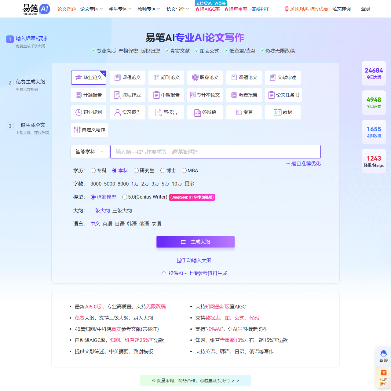This screenshot has height=391, width=391.
Task: Open the 降AIGC率 menu item
Action: pyautogui.click(x=208, y=9)
